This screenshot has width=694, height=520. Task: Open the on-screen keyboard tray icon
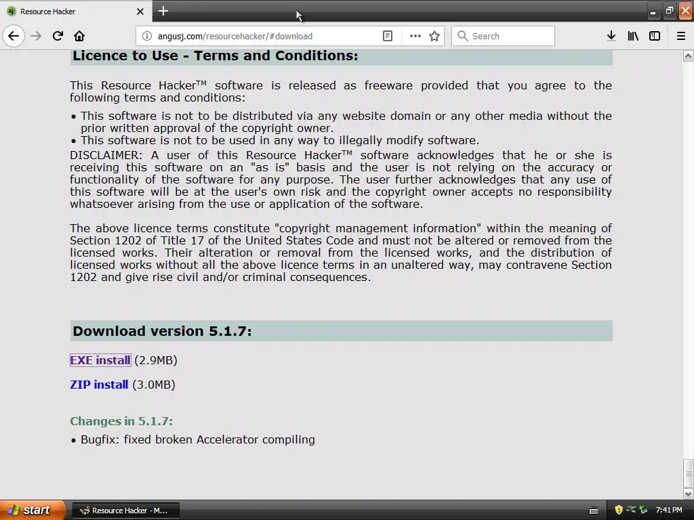point(594,511)
